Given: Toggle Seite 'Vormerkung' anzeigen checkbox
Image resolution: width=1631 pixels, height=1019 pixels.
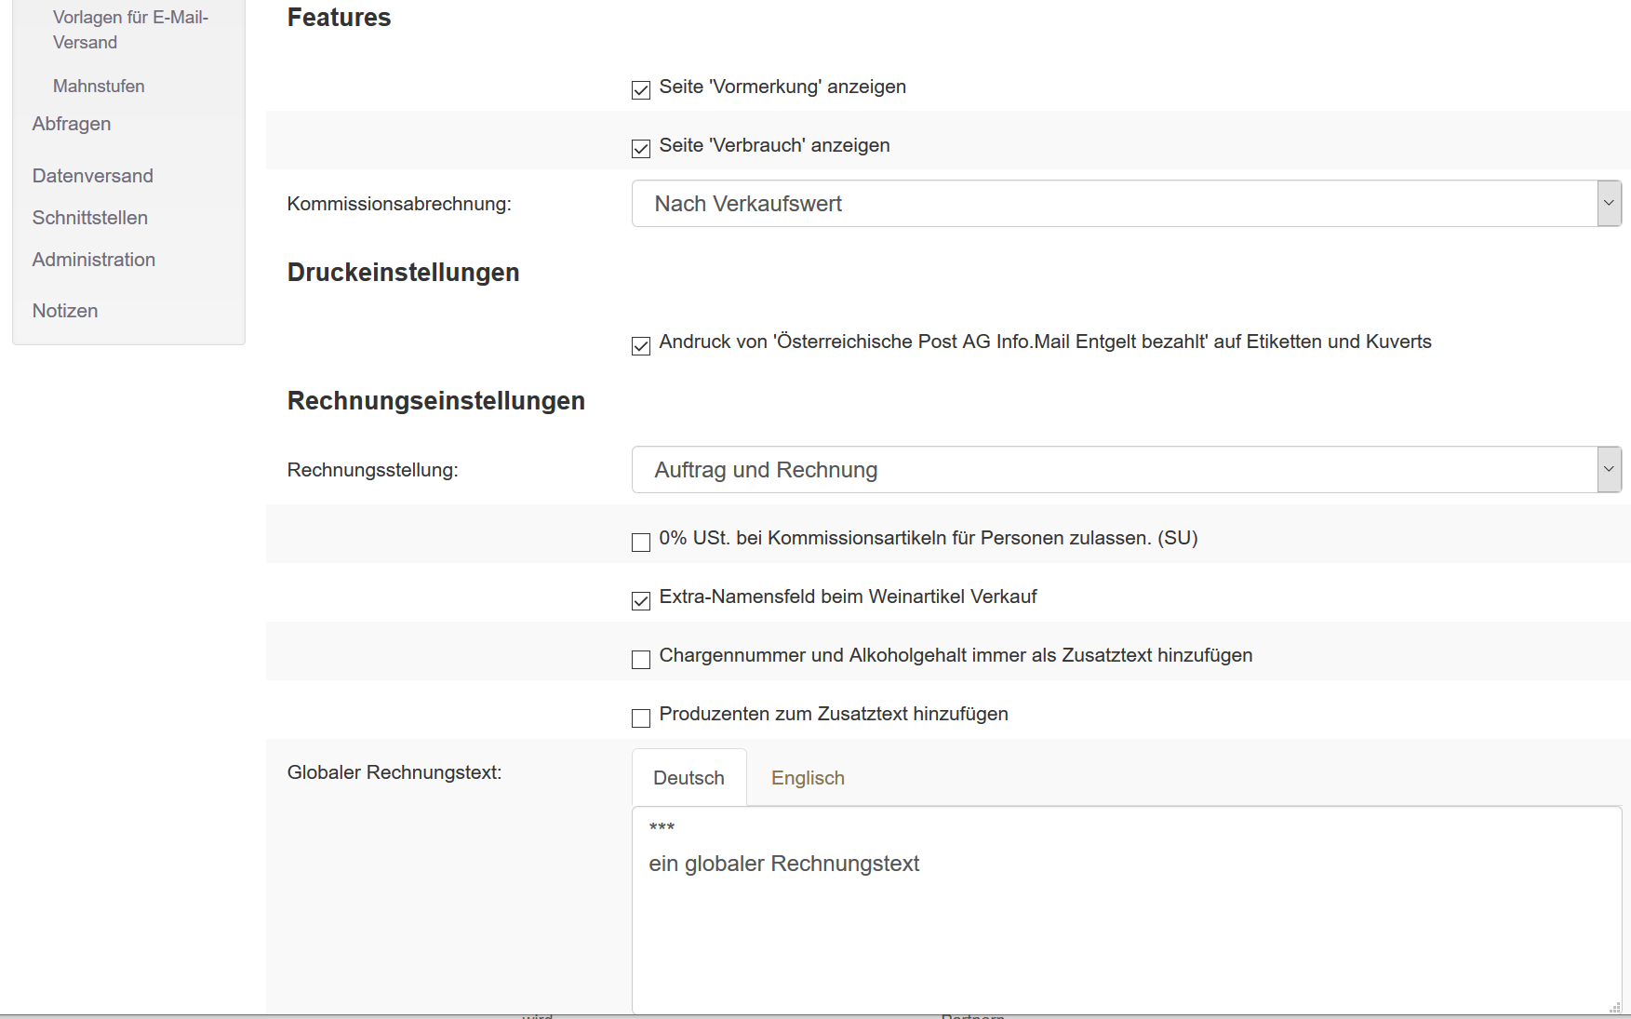Looking at the screenshot, I should 641,90.
